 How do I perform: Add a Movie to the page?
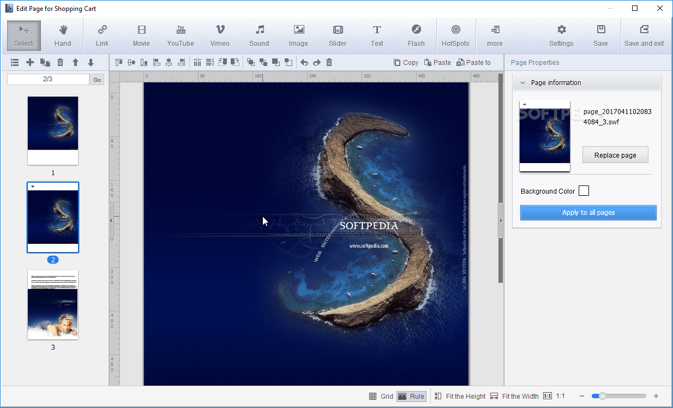pos(141,35)
